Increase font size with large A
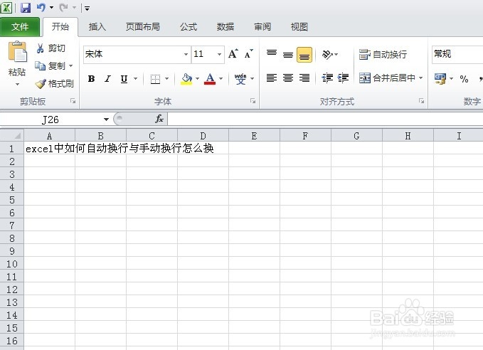The image size is (483, 350). (x=233, y=53)
